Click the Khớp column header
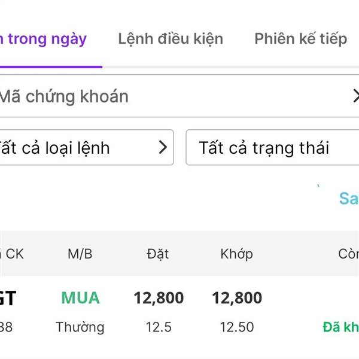359x359 pixels. click(x=237, y=254)
